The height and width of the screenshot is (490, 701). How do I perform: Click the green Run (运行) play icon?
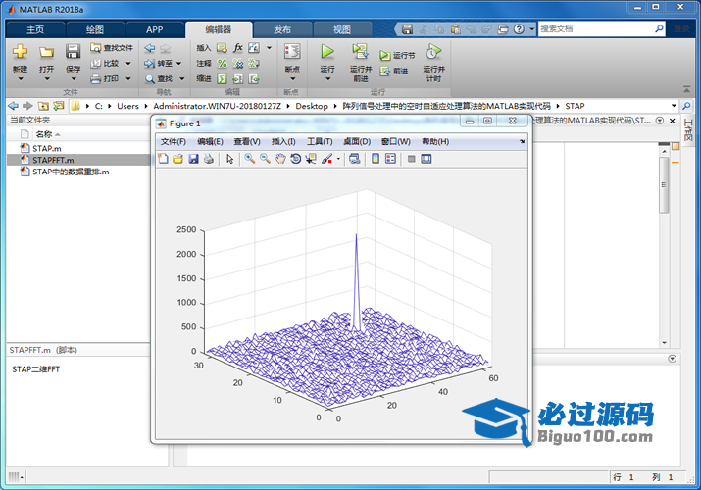click(327, 51)
